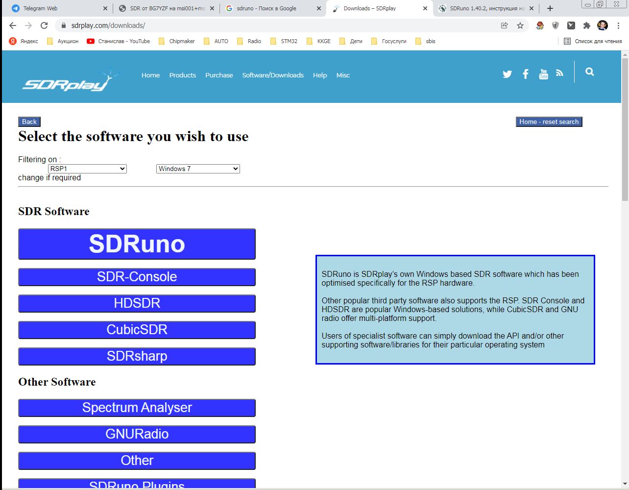Select the SDR-Console button

coord(137,277)
